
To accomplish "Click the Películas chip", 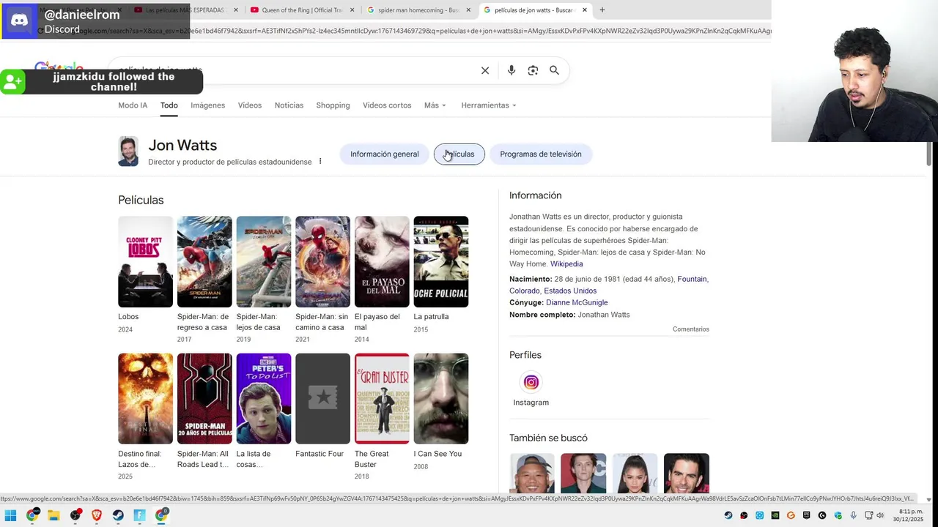I will (x=459, y=154).
